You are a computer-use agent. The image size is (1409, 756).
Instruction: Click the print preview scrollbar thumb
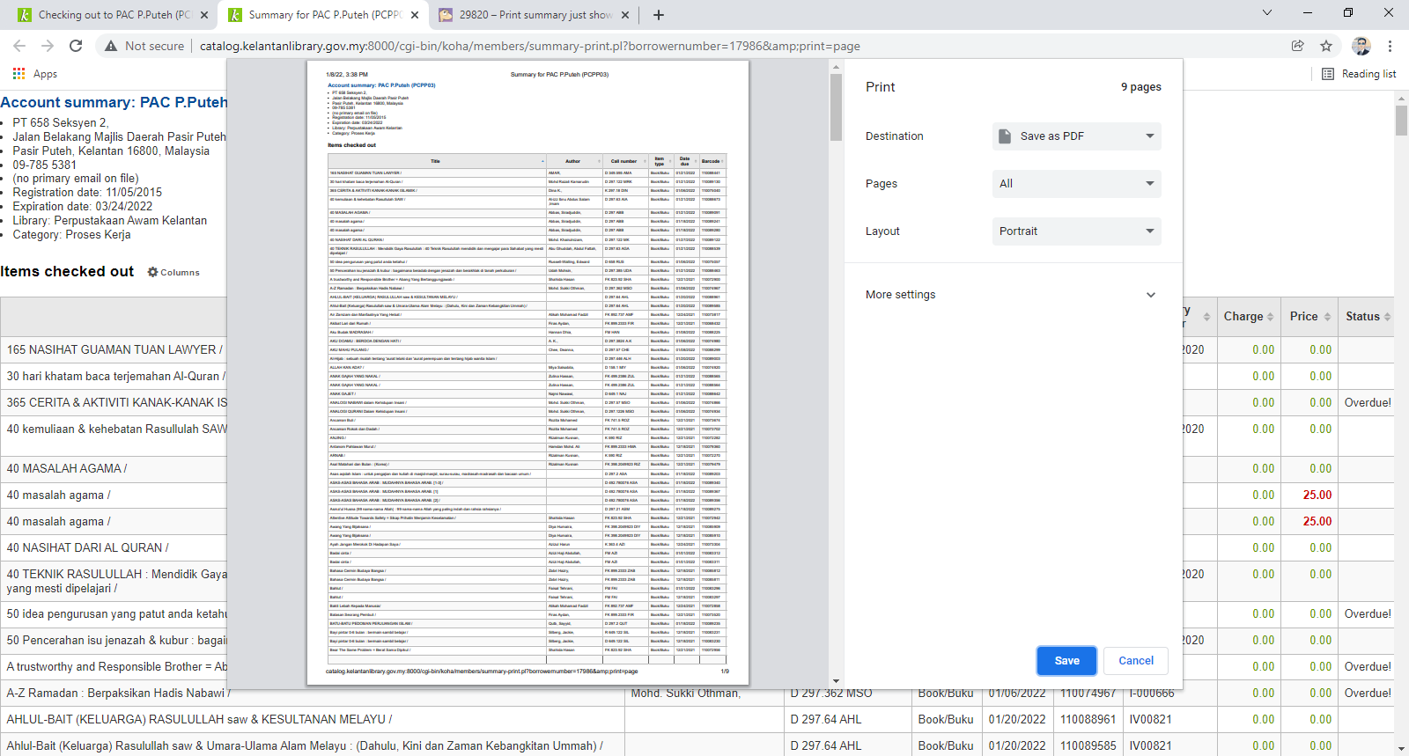tap(836, 107)
